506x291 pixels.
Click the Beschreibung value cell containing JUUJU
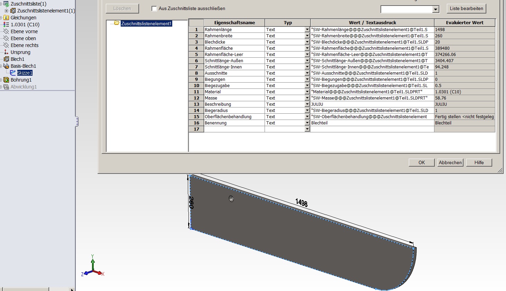coord(372,104)
